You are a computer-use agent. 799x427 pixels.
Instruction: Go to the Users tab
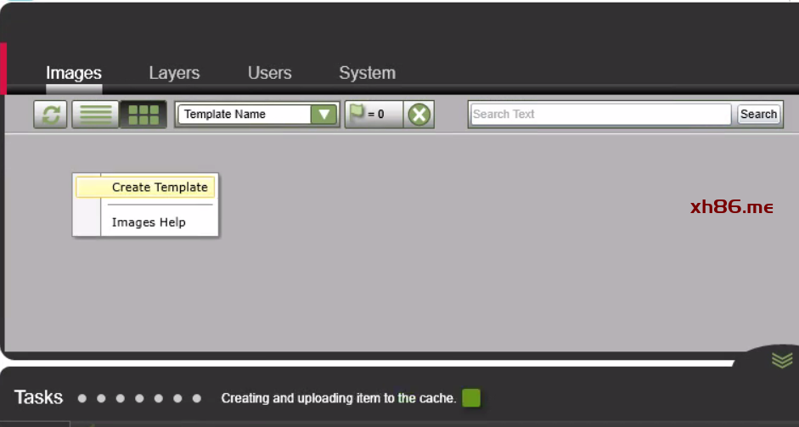(270, 73)
